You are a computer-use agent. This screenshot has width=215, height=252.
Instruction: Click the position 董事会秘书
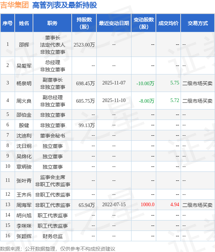(x=52, y=136)
